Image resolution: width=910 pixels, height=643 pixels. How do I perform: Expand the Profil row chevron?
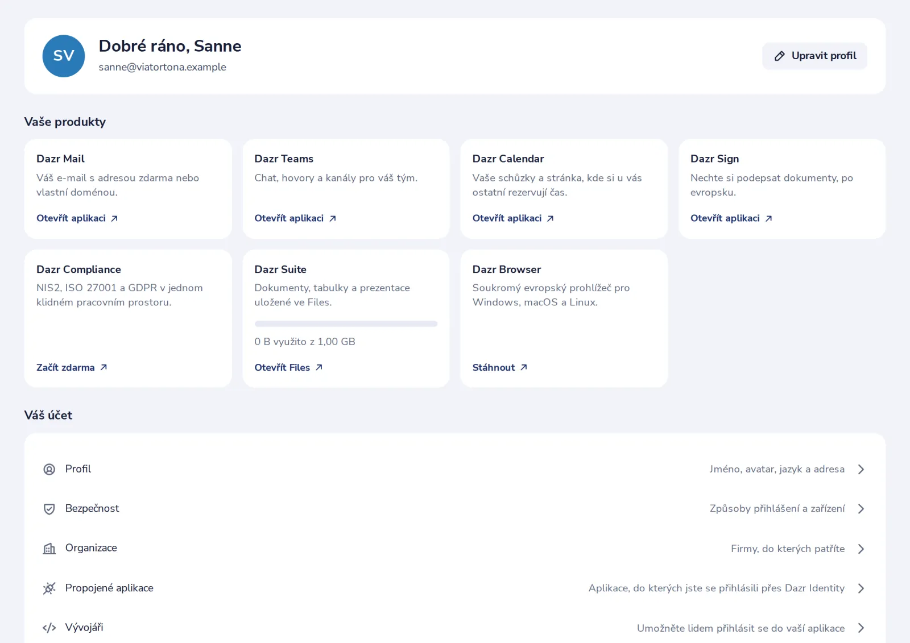click(x=861, y=469)
